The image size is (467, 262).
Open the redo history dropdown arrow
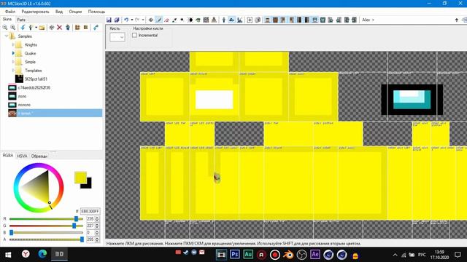pos(143,20)
